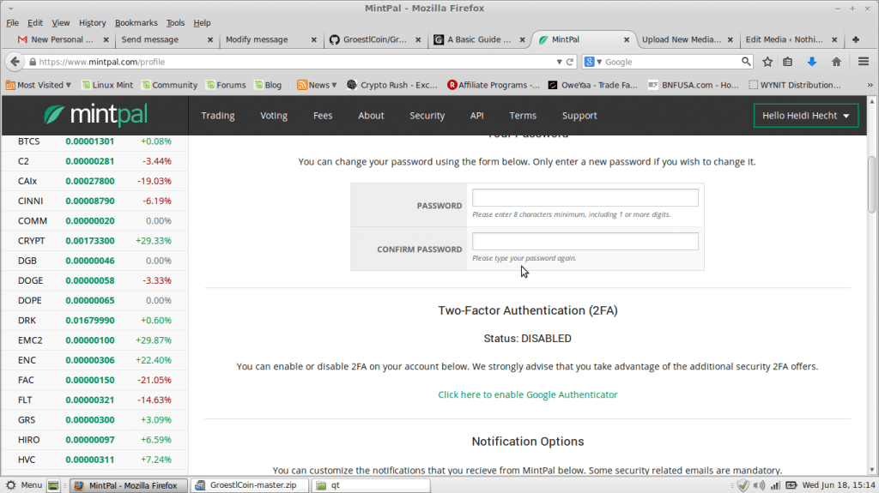This screenshot has height=493, width=879.
Task: Open the volume speaker tray icon
Action: point(759,485)
